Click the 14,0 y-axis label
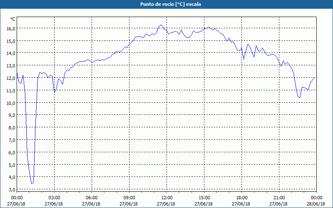The height and width of the screenshot is (208, 333). click(11, 53)
